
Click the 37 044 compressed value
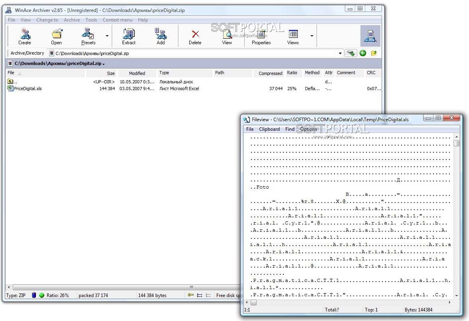tap(276, 89)
